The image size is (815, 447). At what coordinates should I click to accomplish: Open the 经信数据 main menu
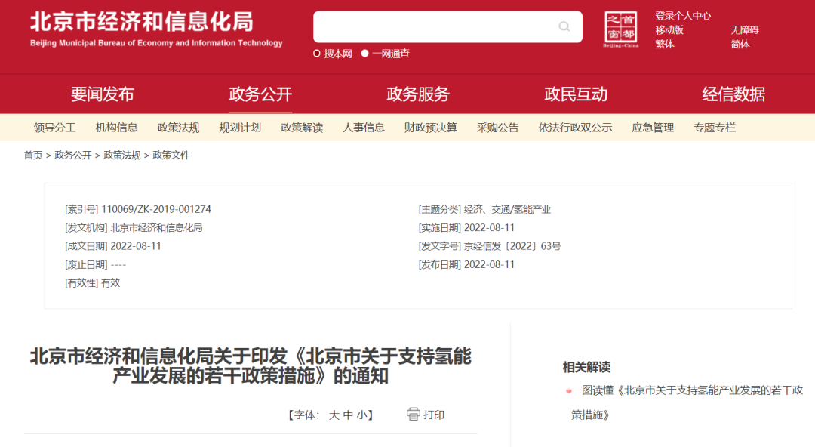coord(733,94)
